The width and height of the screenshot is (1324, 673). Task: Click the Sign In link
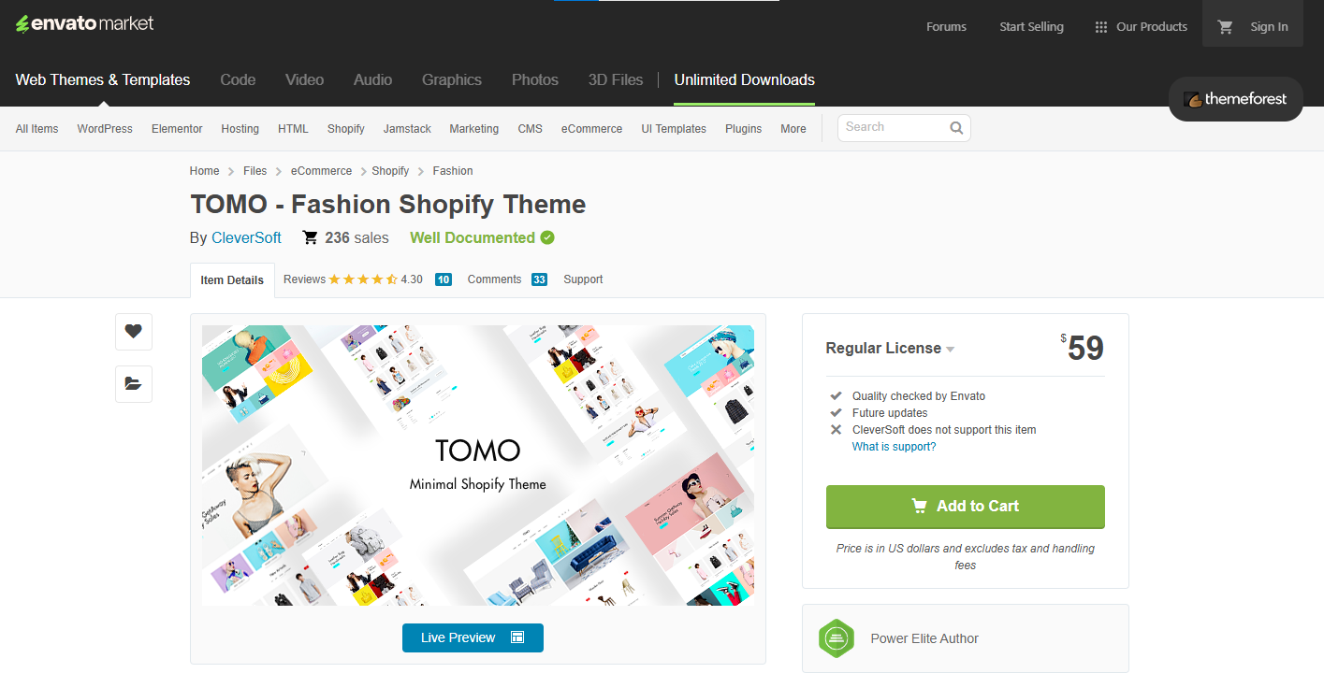[x=1269, y=27]
